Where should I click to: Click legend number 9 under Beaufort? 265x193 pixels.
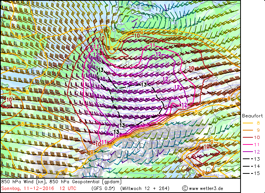[x=258, y=130]
